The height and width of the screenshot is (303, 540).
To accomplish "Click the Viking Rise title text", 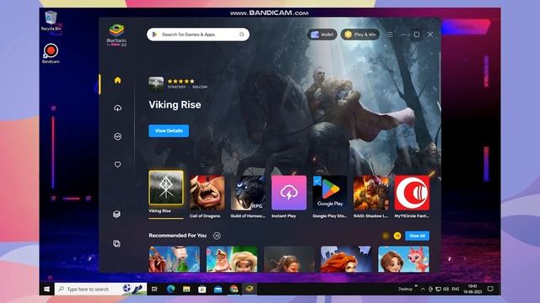I will point(175,104).
